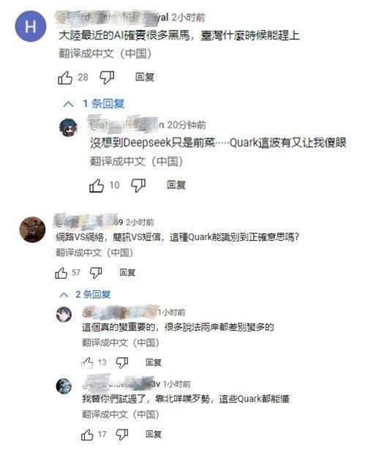Click 回复 under the 28-like comment
Image resolution: width=376 pixels, height=453 pixels.
click(x=145, y=77)
